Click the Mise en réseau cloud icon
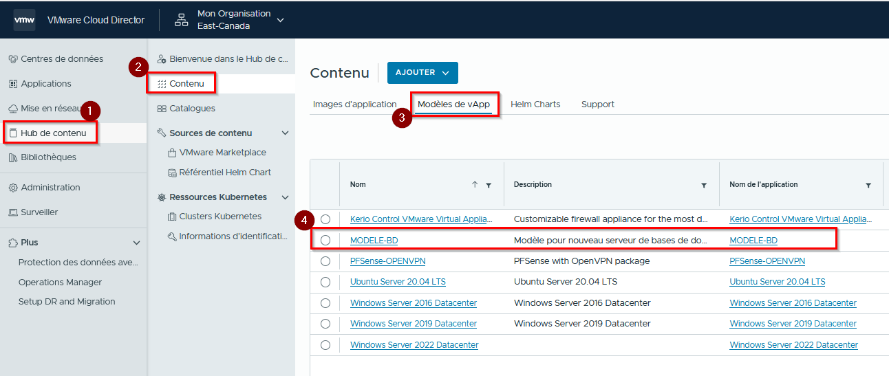 13,109
